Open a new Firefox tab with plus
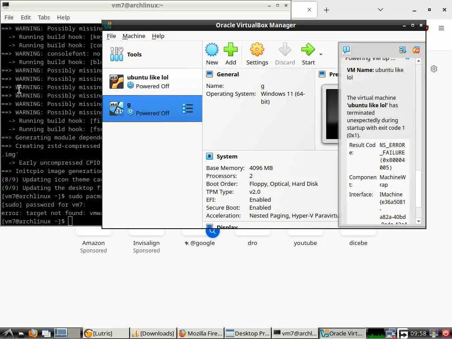The image size is (452, 339). pyautogui.click(x=326, y=10)
